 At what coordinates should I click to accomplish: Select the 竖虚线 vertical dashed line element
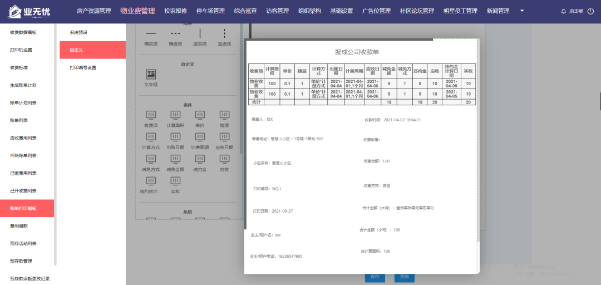pos(224,34)
